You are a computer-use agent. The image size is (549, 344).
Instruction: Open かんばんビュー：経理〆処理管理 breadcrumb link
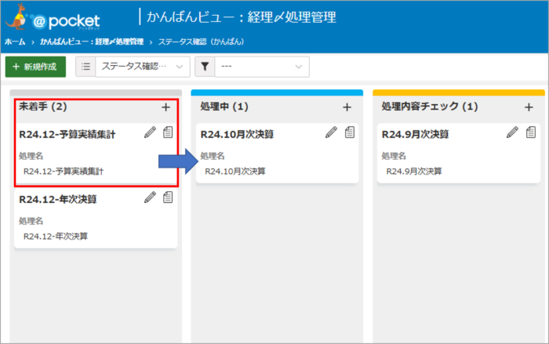click(x=92, y=42)
